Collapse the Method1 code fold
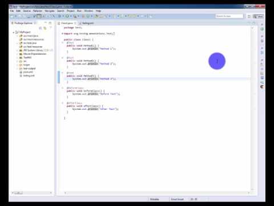 coord(62,43)
